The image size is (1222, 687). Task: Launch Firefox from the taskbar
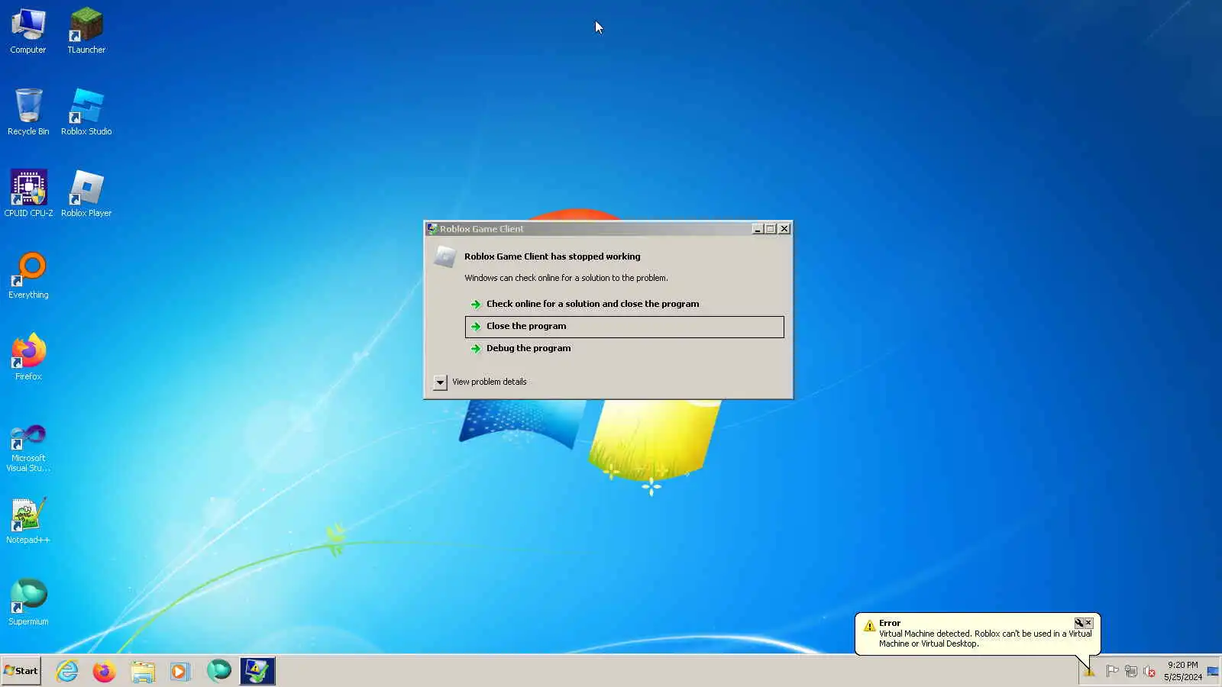coord(104,671)
